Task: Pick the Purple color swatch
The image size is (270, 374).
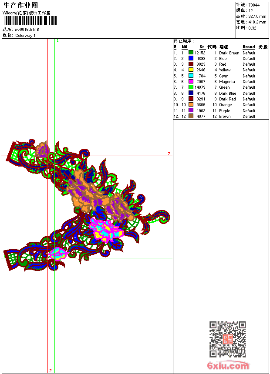Action: coord(191,110)
